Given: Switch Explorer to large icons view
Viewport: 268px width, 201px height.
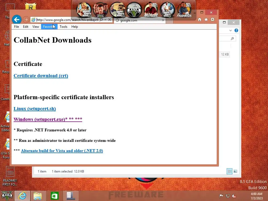Looking at the screenshot, I should click(235, 171).
